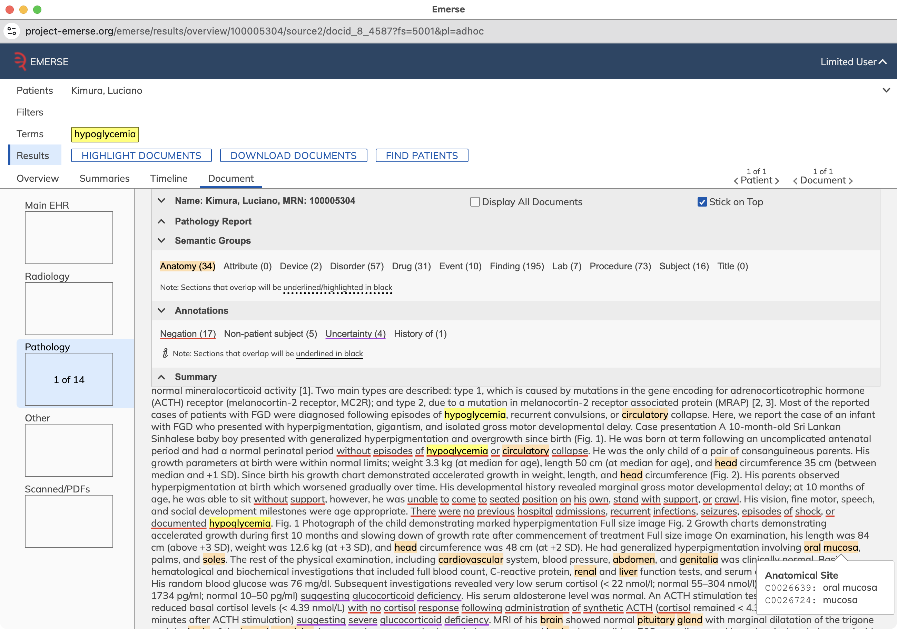Go to previous patient arrow
897x629 pixels.
click(x=736, y=181)
